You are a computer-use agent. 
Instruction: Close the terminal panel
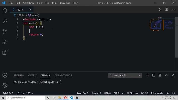173,75
